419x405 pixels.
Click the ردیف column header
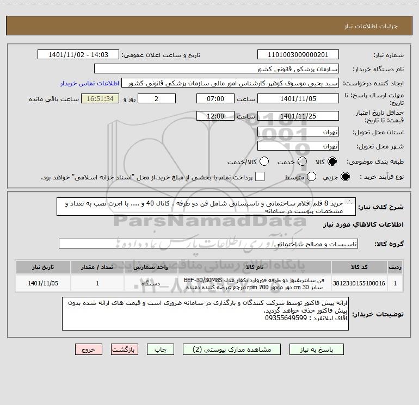pyautogui.click(x=395, y=267)
